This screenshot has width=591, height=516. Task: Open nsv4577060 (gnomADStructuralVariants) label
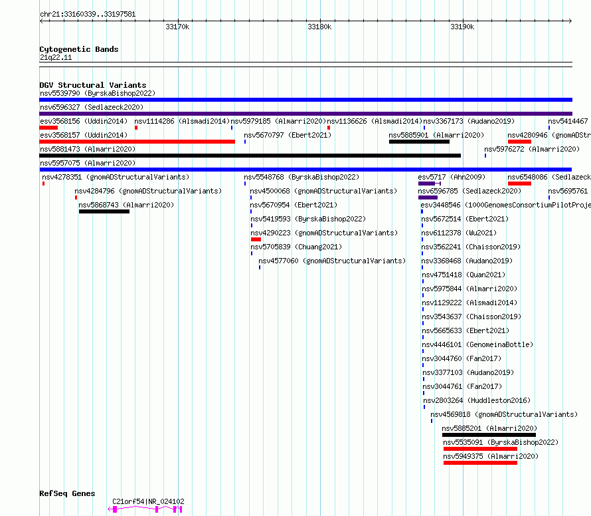(x=332, y=261)
